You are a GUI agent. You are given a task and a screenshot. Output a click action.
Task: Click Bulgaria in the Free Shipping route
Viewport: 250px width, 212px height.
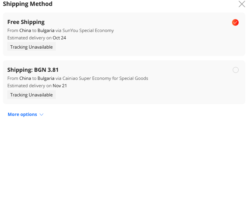(x=46, y=31)
